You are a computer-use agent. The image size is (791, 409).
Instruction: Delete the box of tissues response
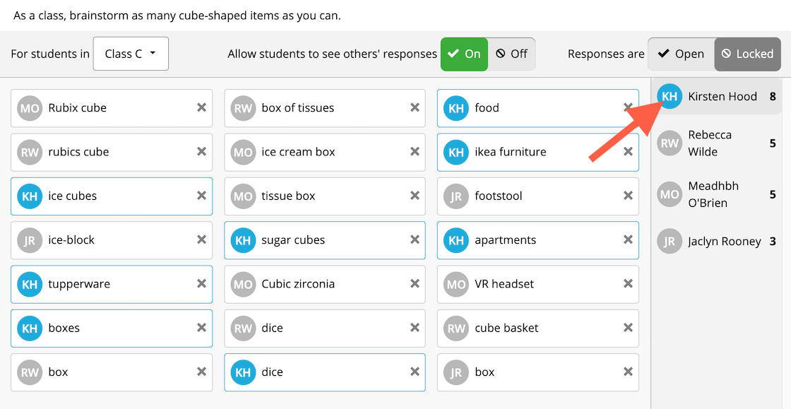click(x=415, y=107)
